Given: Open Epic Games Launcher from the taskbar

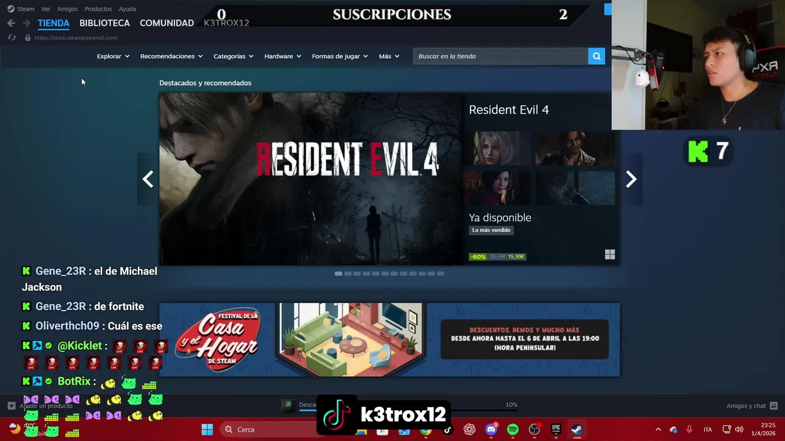Looking at the screenshot, I should (x=556, y=430).
